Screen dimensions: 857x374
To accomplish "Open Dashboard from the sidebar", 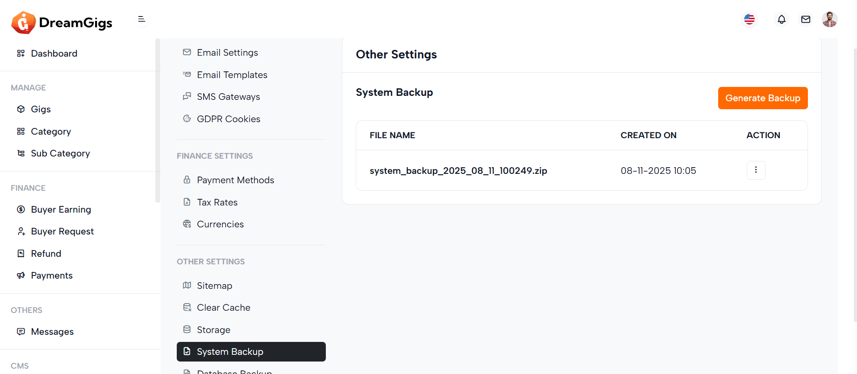I will click(x=54, y=53).
